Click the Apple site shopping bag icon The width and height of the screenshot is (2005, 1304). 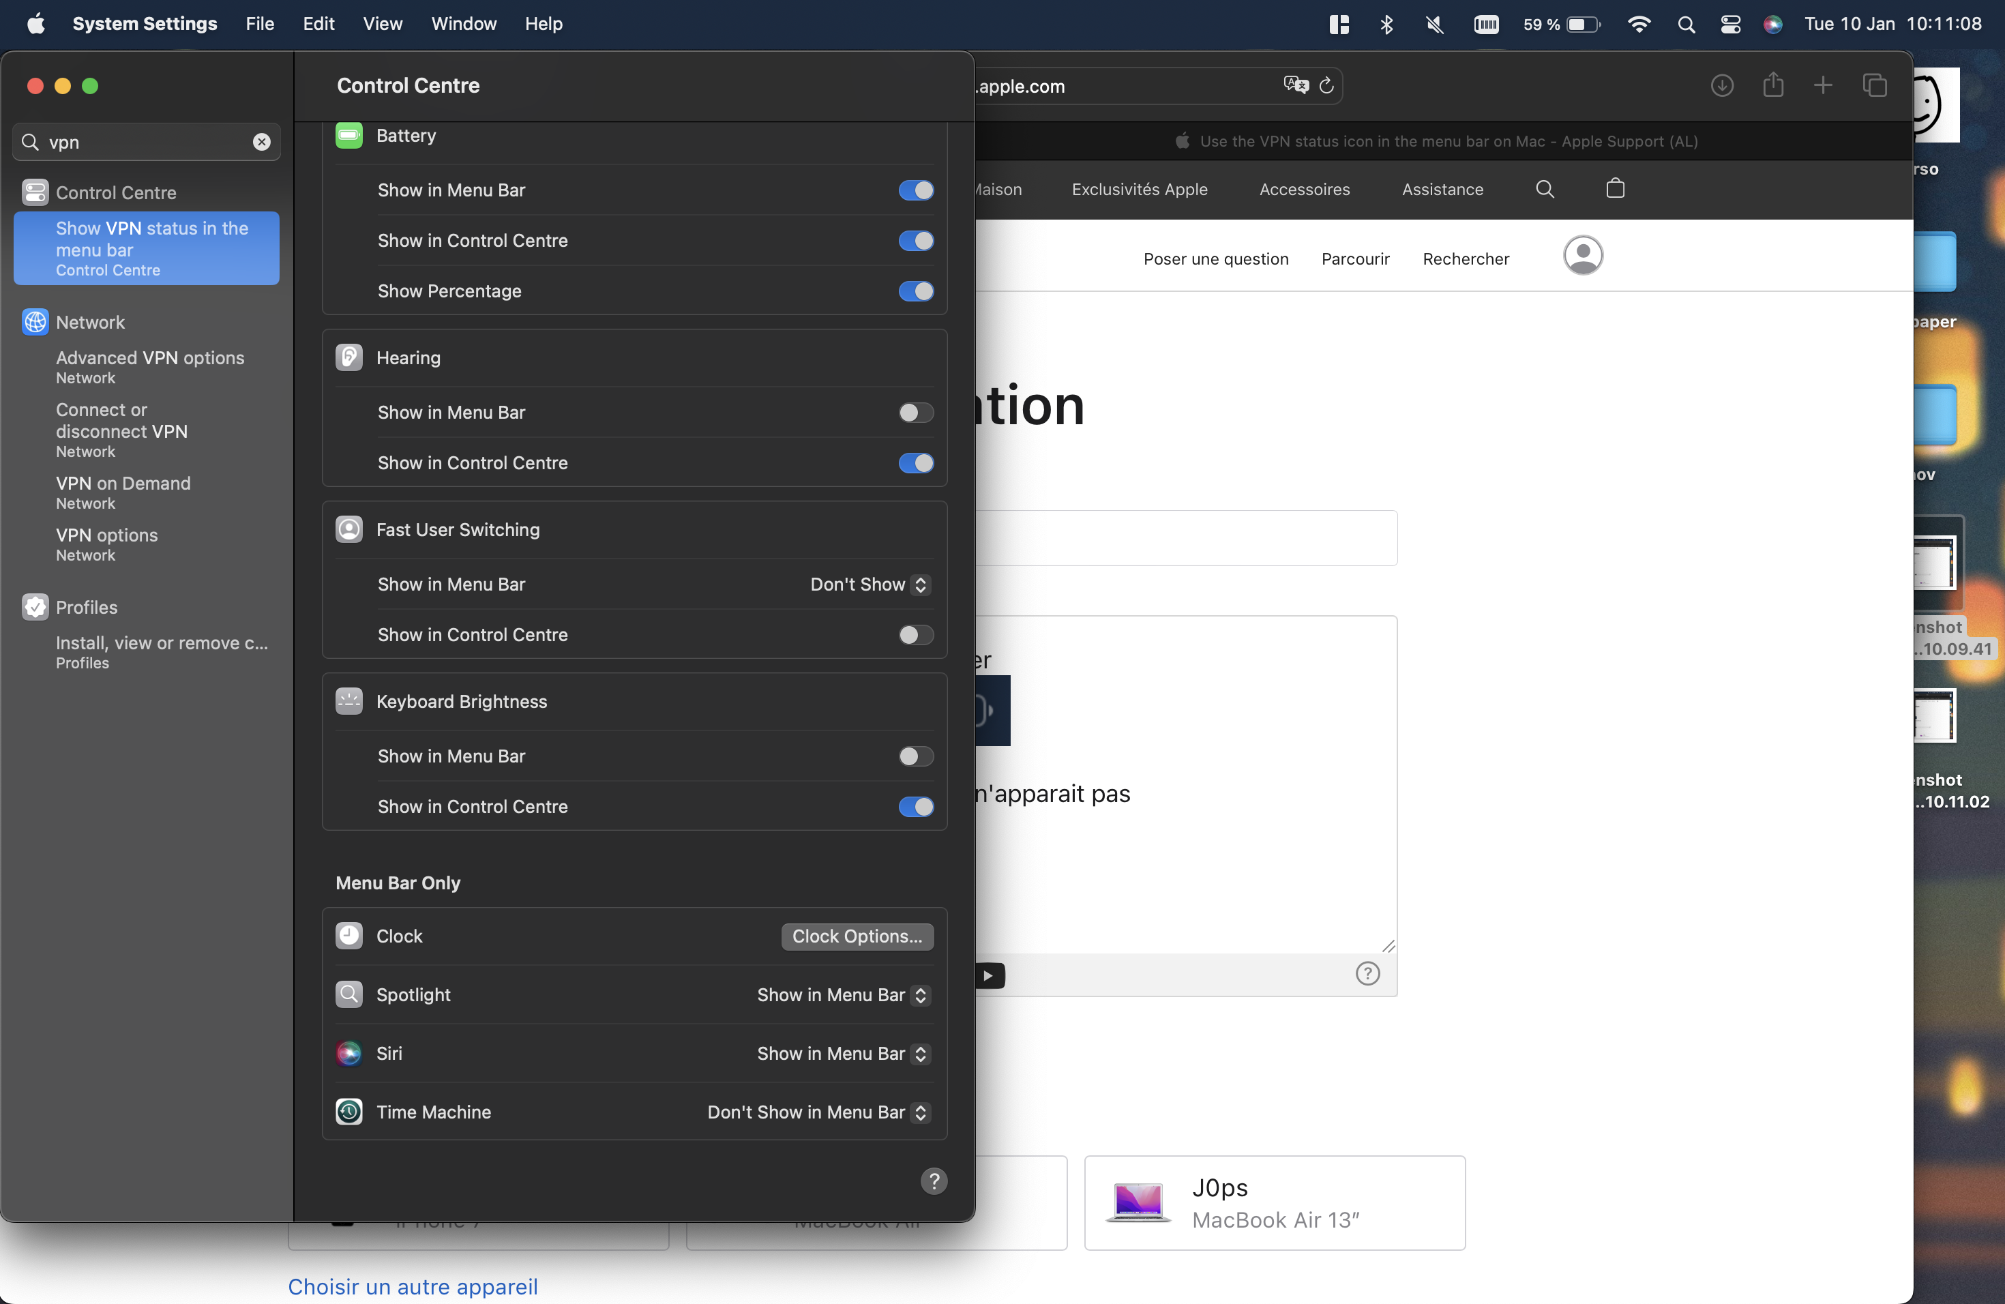(1614, 189)
